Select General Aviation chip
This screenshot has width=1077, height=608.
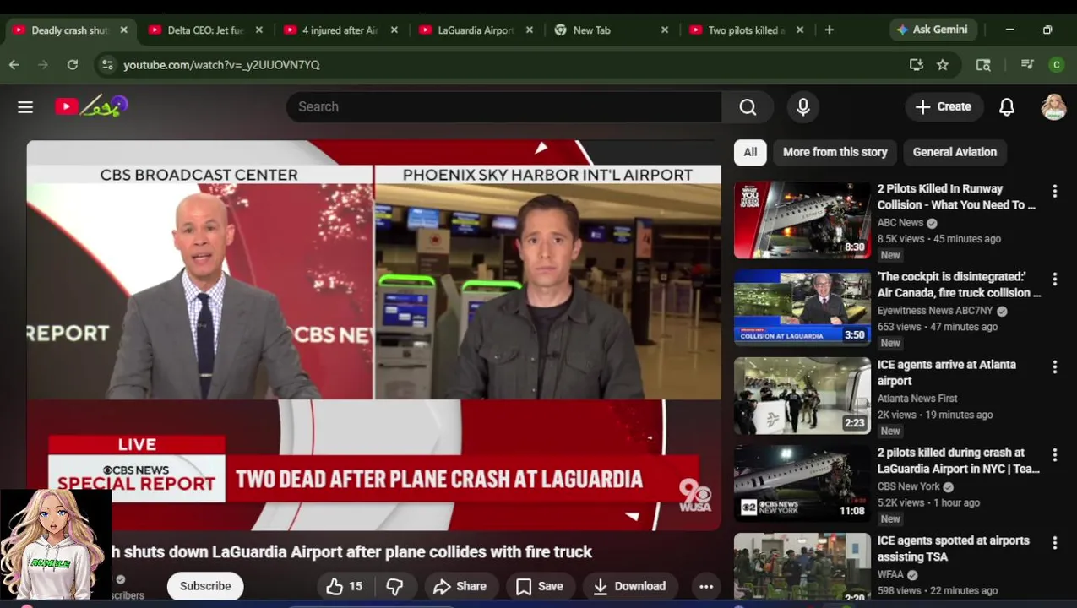[x=955, y=152]
